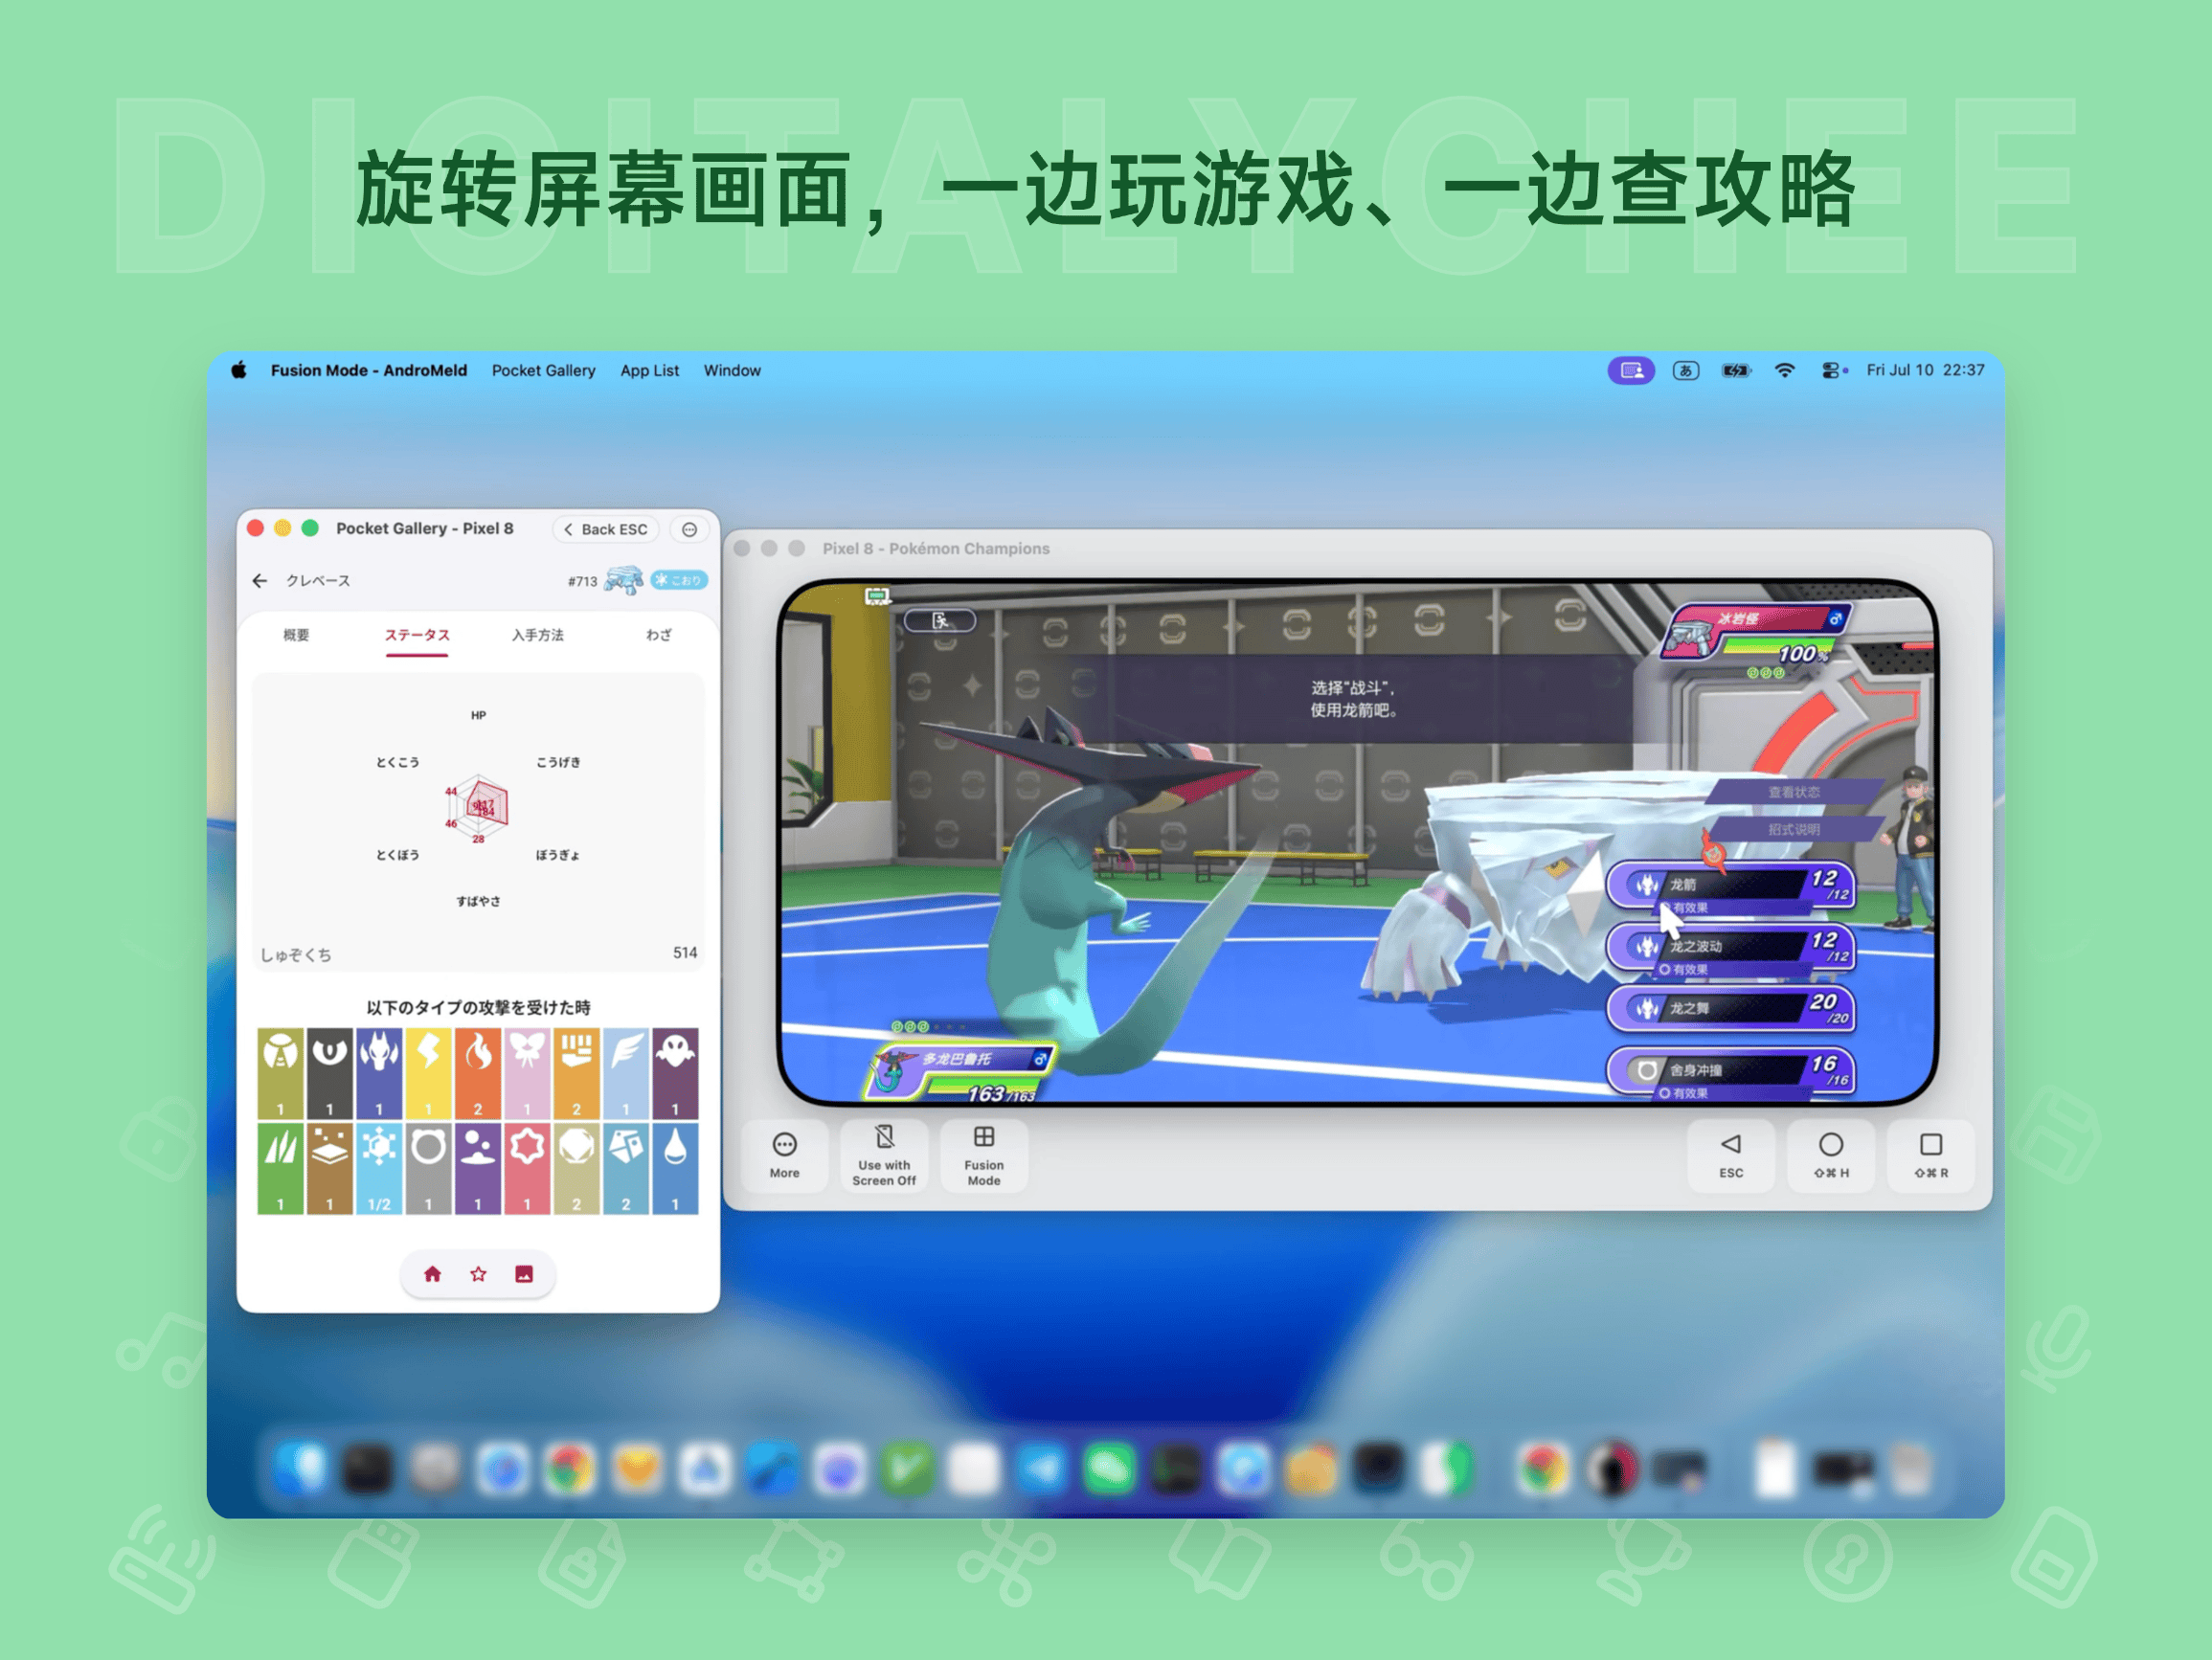Click the date and time Fri Jul 10 22:37
Viewport: 2212px width, 1660px height.
coord(1925,370)
